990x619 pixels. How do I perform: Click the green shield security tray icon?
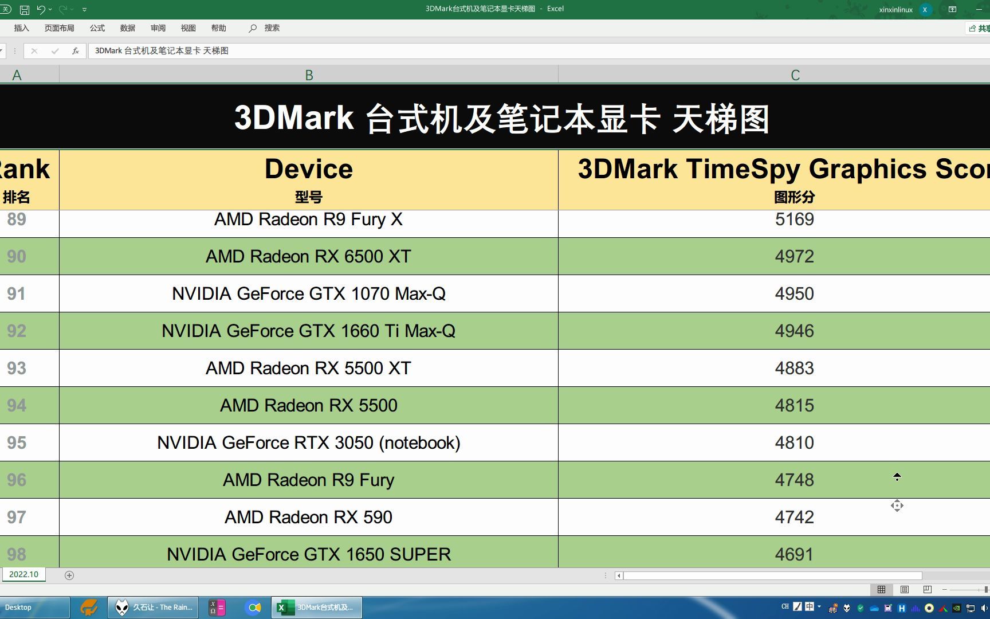tap(861, 609)
